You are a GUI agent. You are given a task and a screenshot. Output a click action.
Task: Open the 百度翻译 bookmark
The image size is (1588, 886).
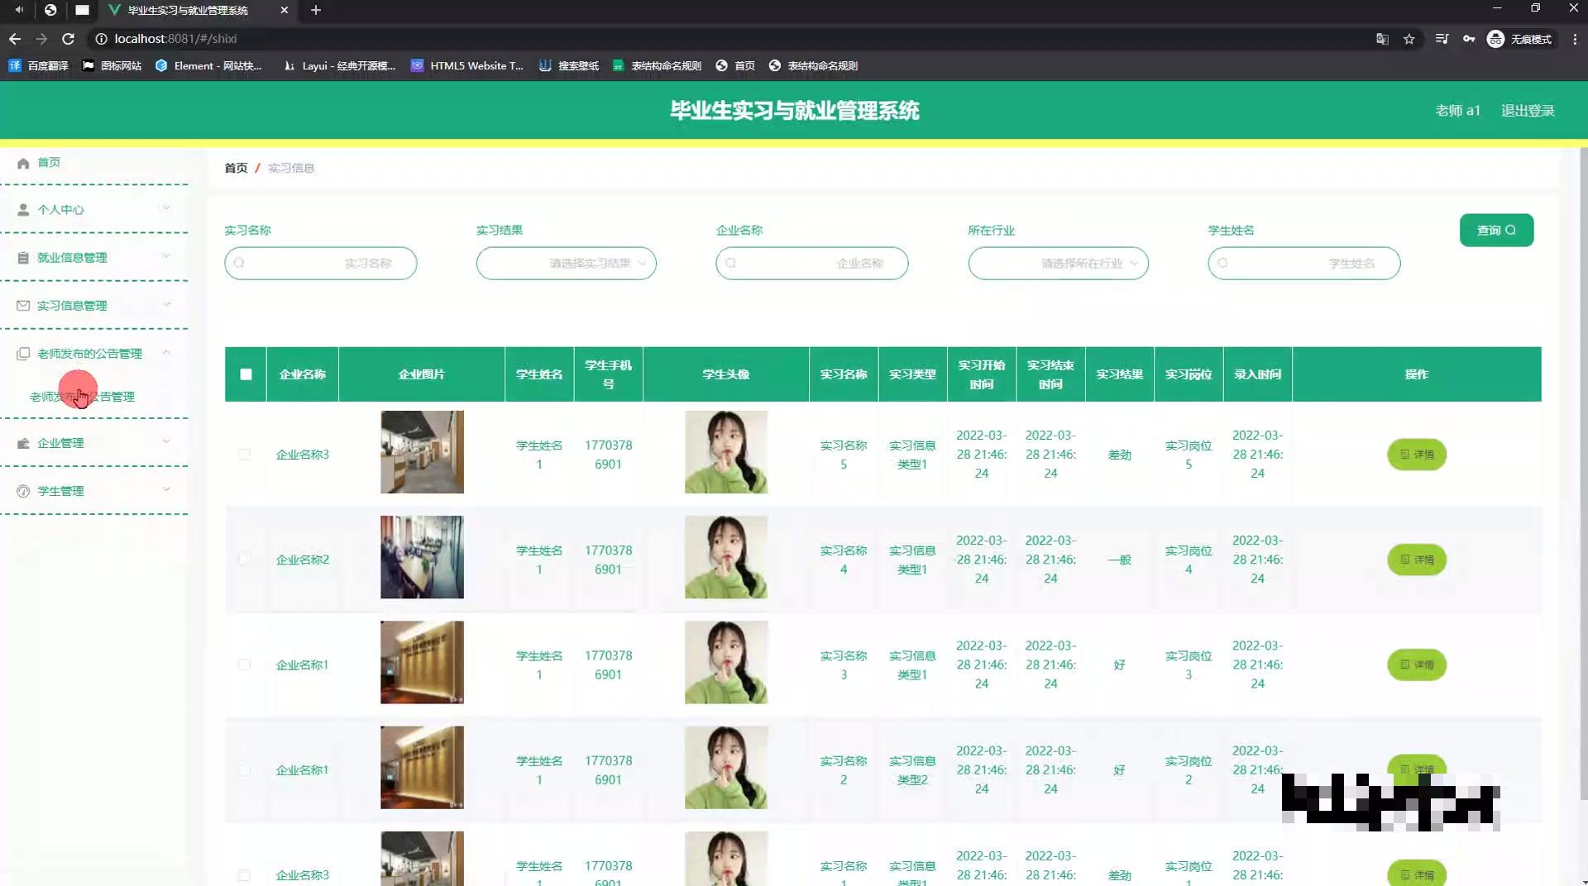tap(38, 66)
